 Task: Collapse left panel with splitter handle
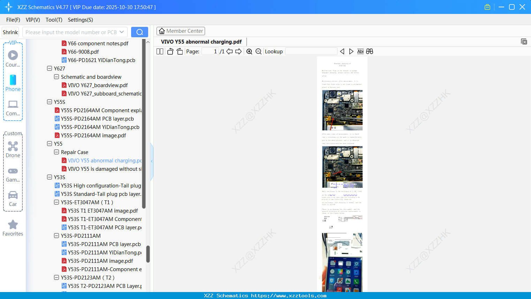(152, 161)
